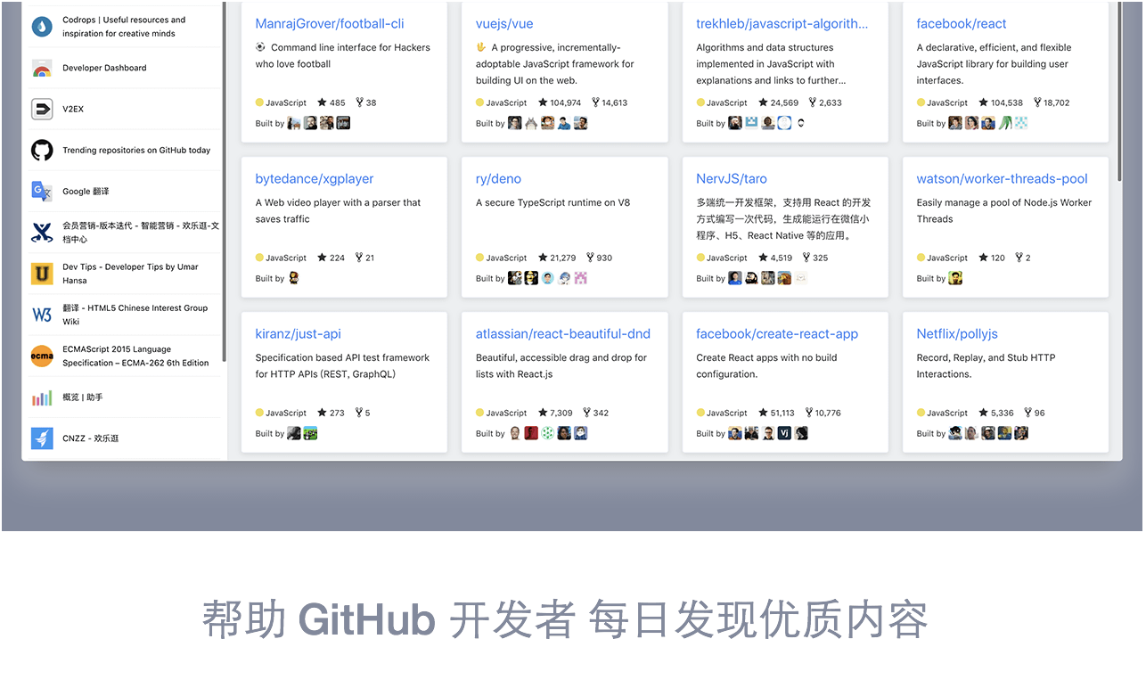This screenshot has height=688, width=1146.
Task: Click the last contributor avatar on facebook/create-react-app
Action: tap(801, 433)
